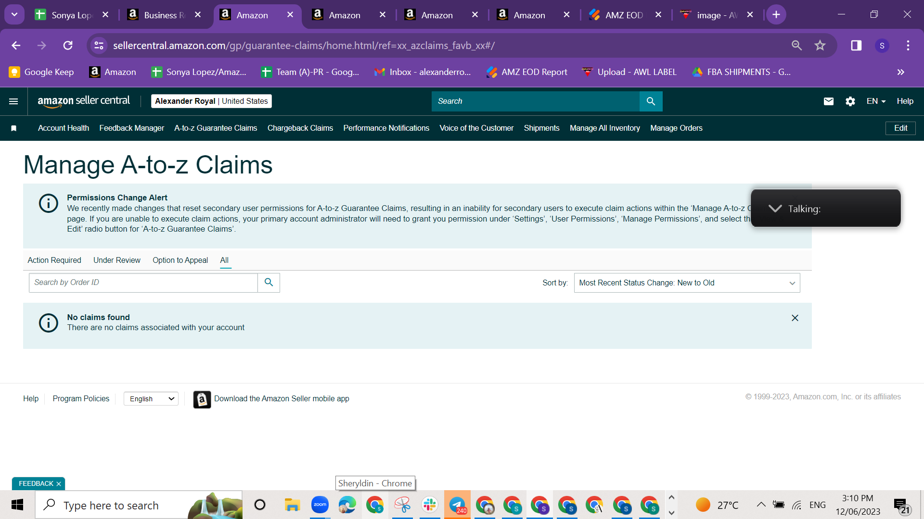Open Chargeback Claims from the nav bar
This screenshot has width=924, height=519.
[x=300, y=128]
